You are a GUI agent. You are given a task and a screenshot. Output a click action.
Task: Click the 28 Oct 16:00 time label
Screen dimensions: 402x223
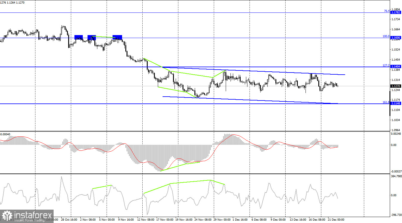[x=69, y=220]
